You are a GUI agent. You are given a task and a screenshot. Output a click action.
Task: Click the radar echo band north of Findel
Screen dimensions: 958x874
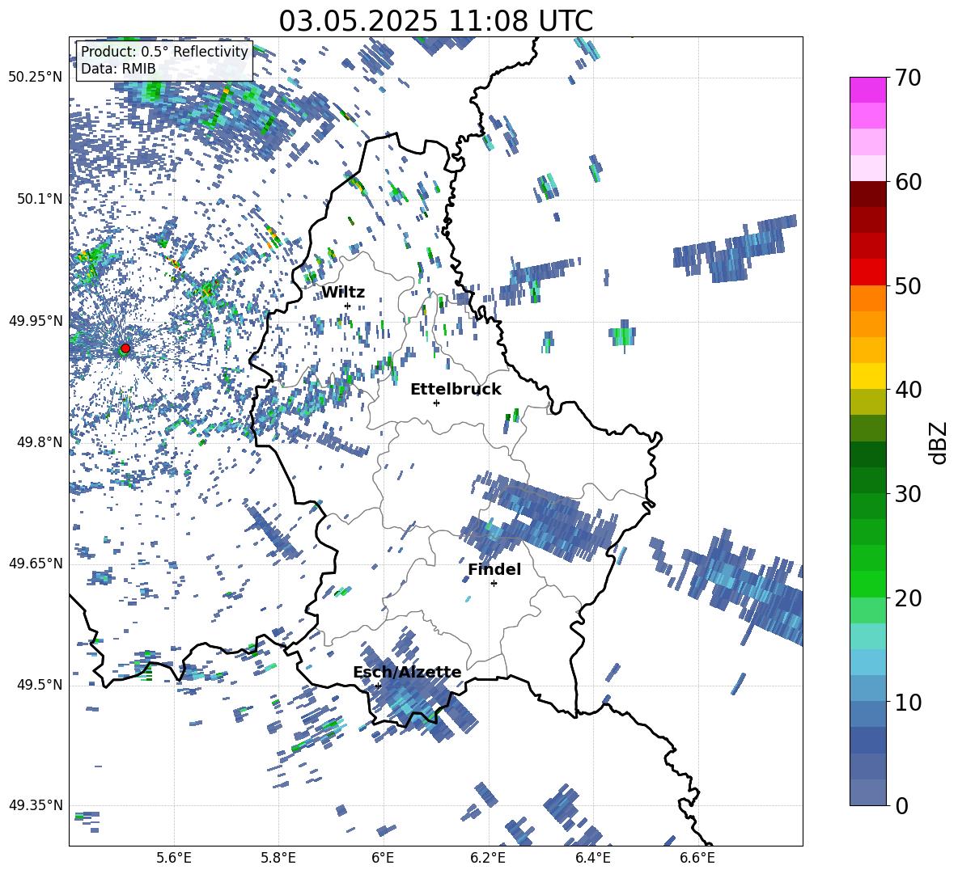[540, 517]
